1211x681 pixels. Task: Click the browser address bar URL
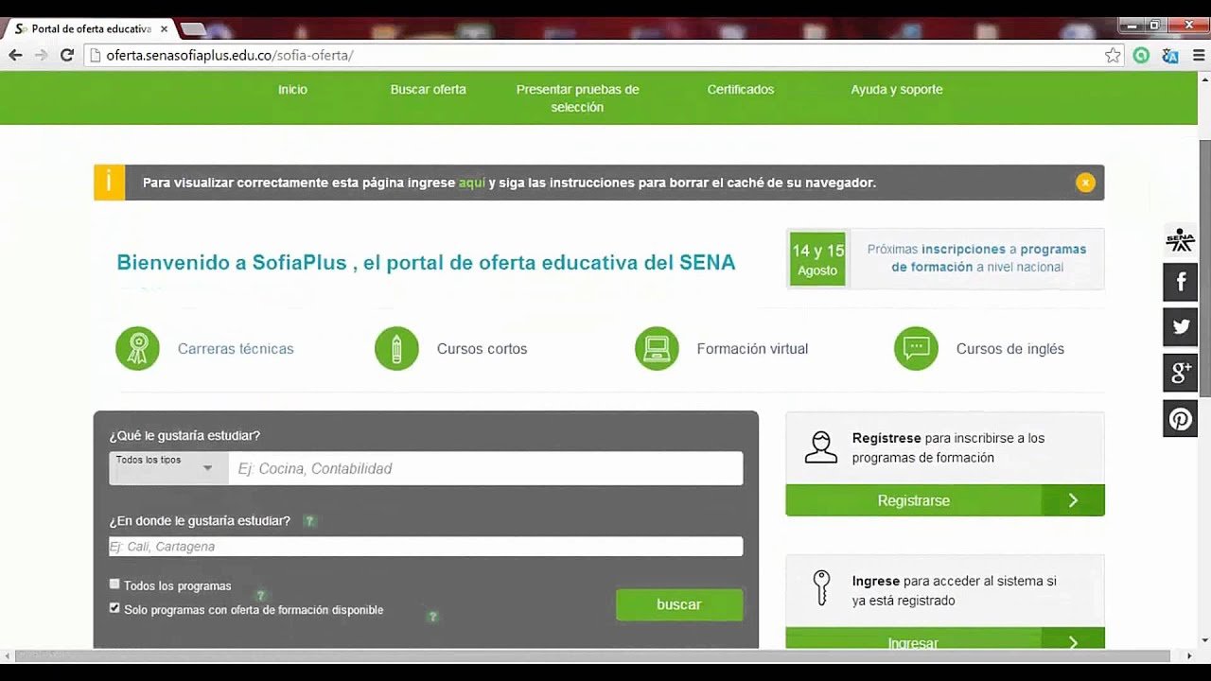(x=230, y=56)
